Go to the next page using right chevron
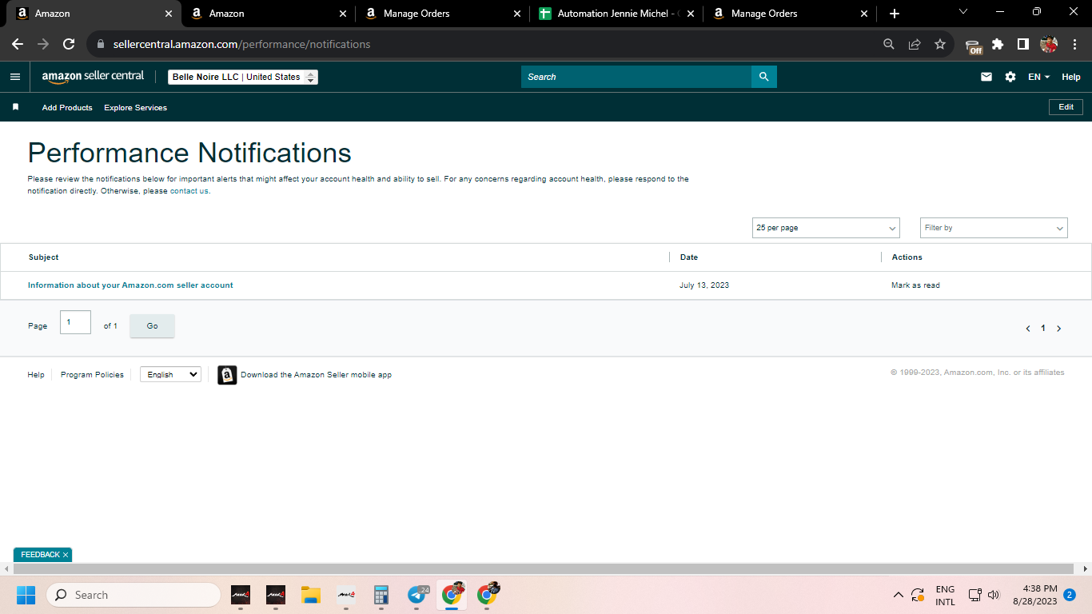1092x614 pixels. tap(1059, 329)
